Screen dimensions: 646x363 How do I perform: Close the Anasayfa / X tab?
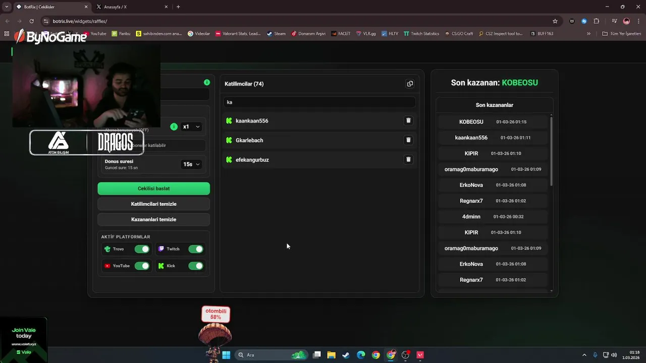[166, 7]
